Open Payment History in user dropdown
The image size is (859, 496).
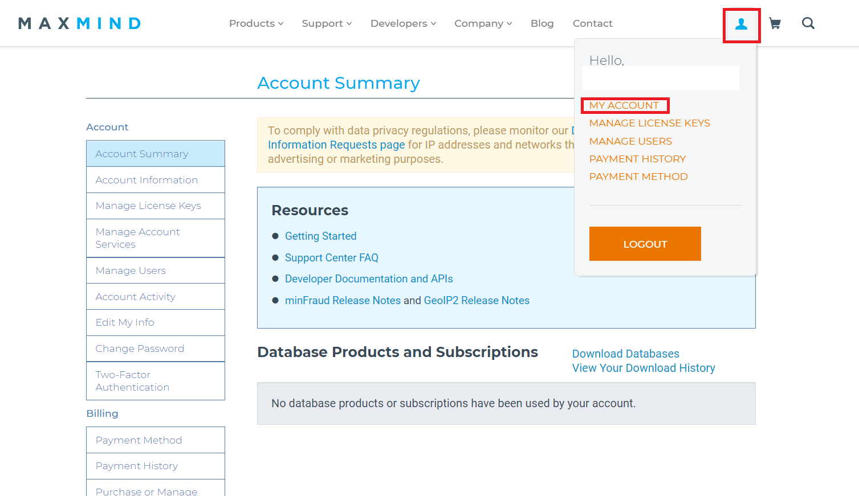pos(637,159)
